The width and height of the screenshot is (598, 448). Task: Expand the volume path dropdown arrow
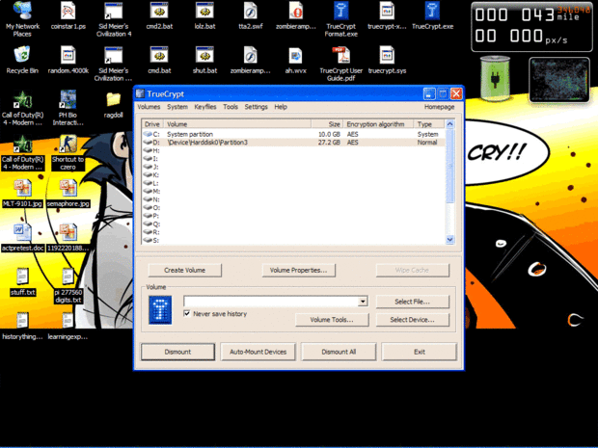click(363, 302)
